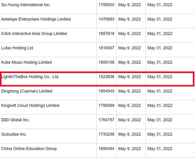This screenshot has width=195, height=158.
Task: Click May 9, 2022 date for Qutoutiao
Action: point(129,134)
